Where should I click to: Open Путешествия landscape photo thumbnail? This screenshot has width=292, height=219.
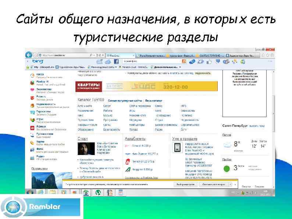(52, 180)
